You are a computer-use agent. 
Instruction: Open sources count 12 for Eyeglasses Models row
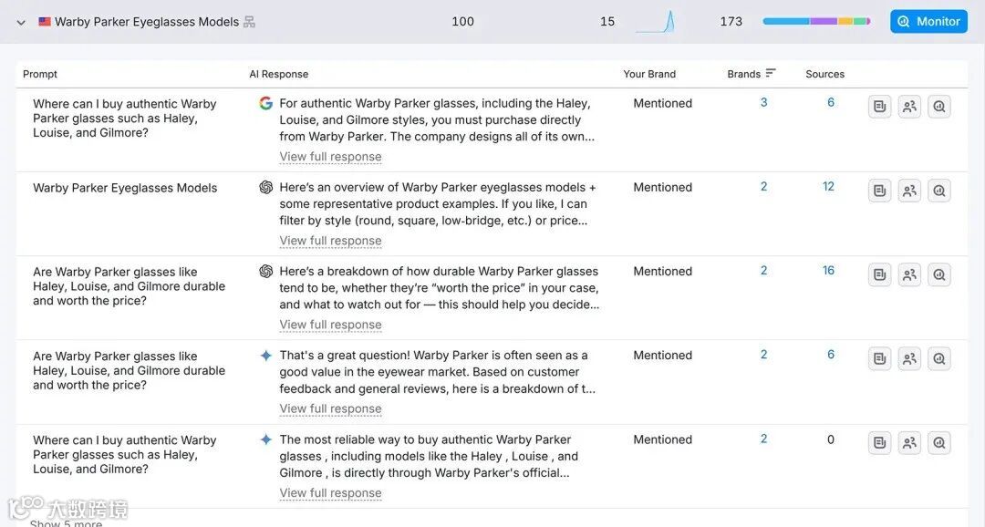(x=828, y=187)
